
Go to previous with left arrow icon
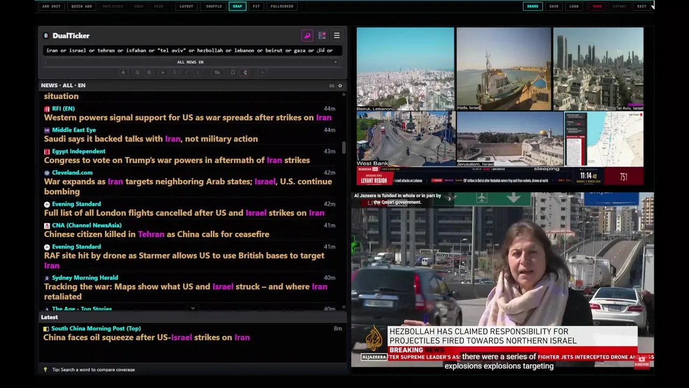tap(186, 72)
